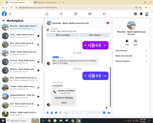Viewport: 153px width, 123px height.
Task: Search in conversation magnifier button
Action: click(x=136, y=41)
